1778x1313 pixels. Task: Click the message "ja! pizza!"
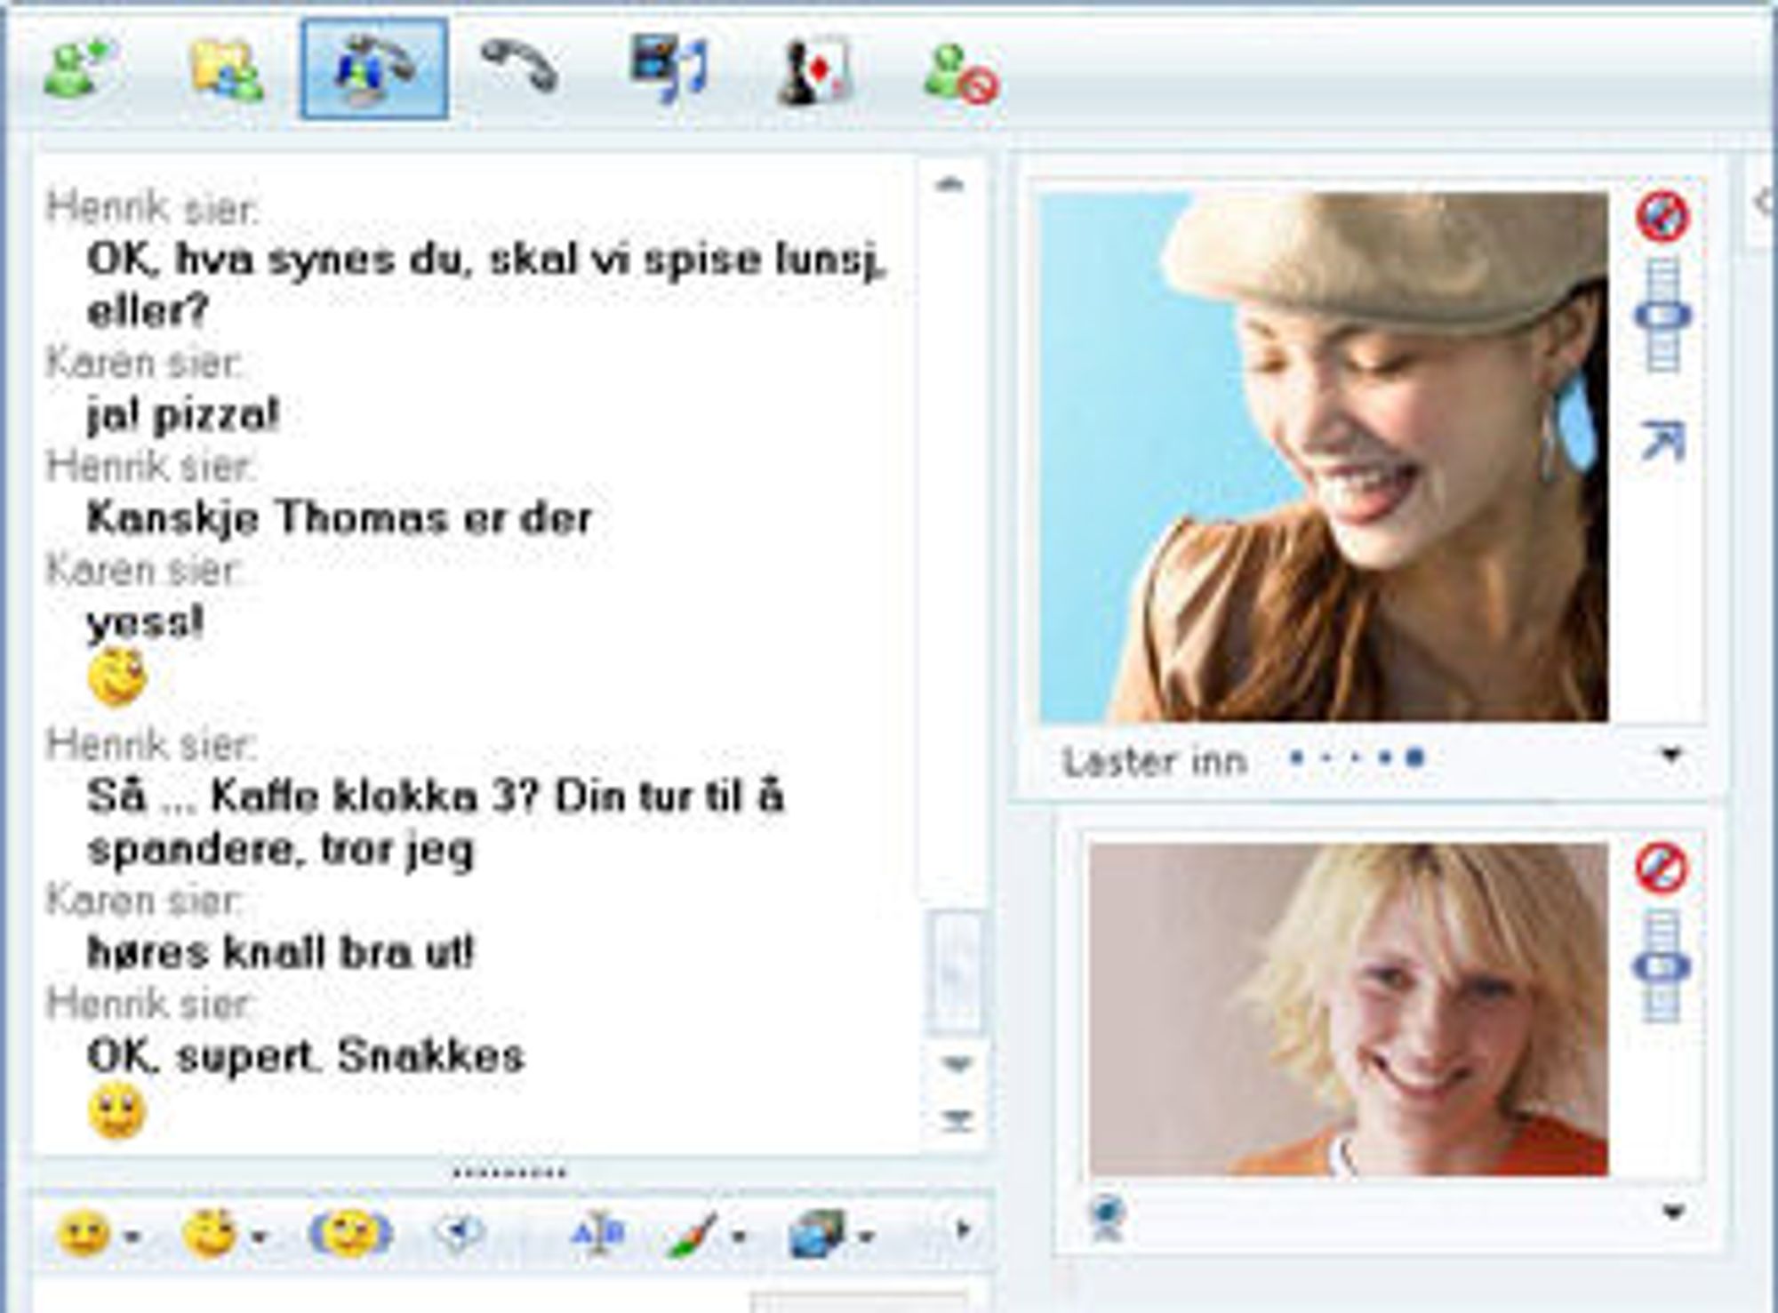pos(183,414)
